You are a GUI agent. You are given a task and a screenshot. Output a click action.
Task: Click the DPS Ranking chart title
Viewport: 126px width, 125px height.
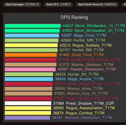click(x=74, y=17)
